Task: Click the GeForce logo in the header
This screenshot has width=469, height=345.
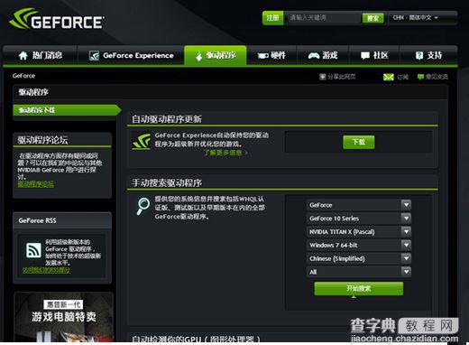Action: [57, 19]
